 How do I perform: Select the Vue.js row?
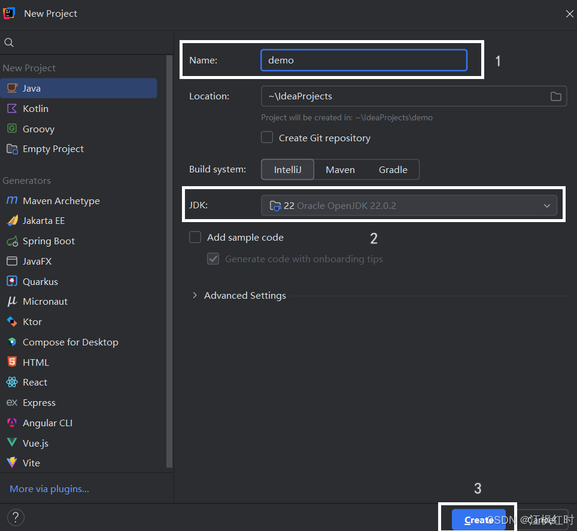[79, 443]
